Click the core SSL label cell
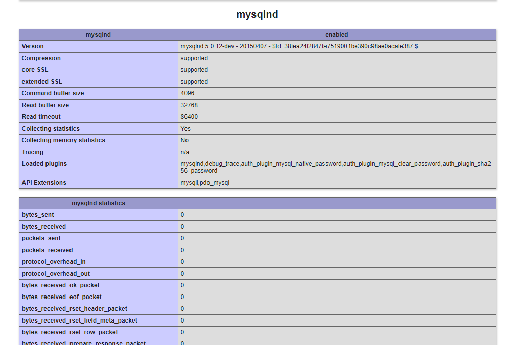 coord(35,70)
